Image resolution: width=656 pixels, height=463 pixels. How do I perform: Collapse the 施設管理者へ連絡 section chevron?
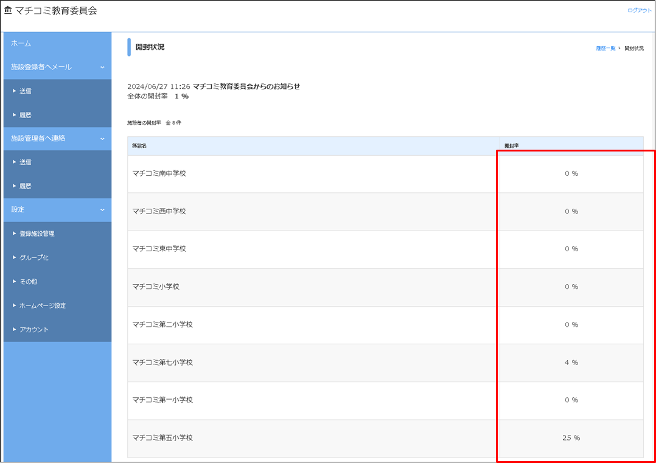point(102,139)
